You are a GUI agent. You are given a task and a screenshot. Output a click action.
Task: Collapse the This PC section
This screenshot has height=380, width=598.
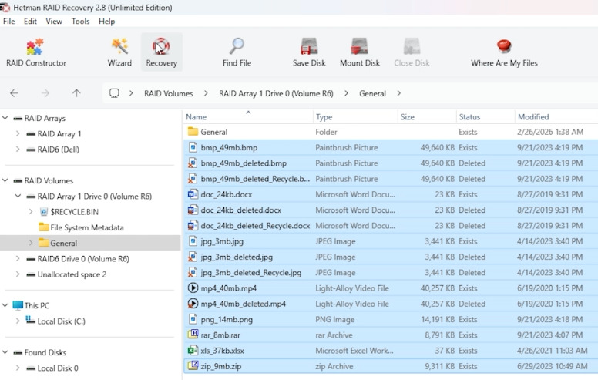[x=5, y=305]
